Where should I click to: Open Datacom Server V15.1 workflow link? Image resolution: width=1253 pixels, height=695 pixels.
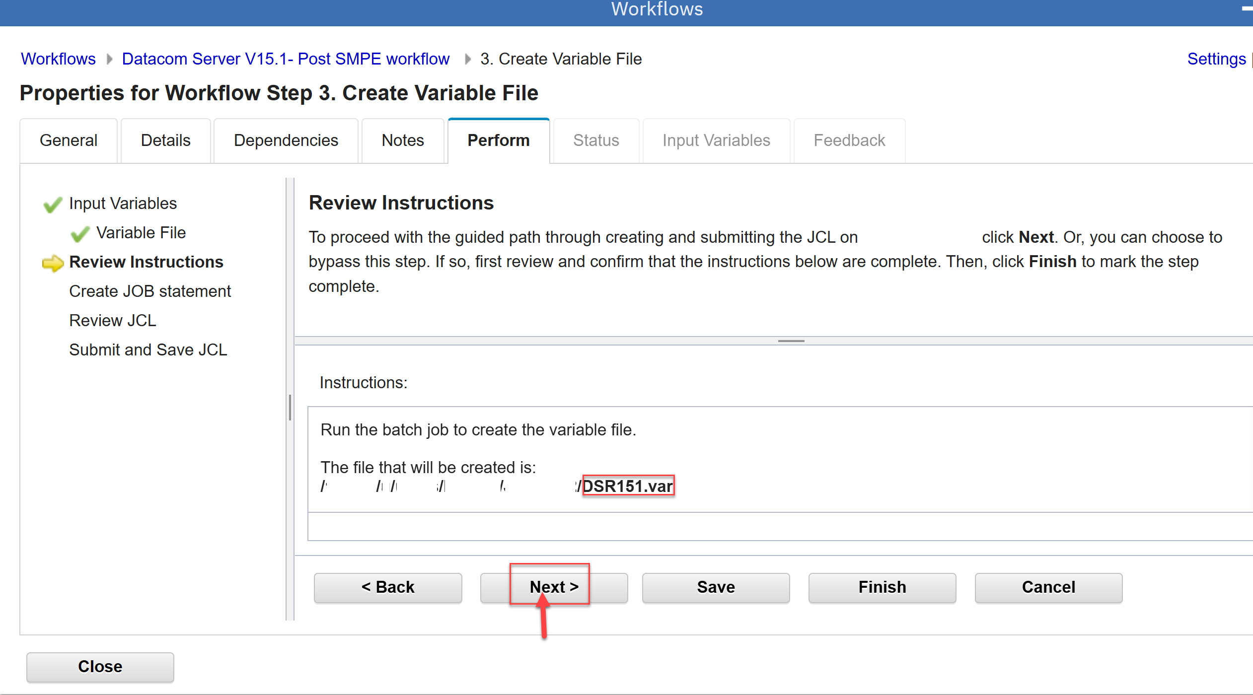click(x=286, y=59)
